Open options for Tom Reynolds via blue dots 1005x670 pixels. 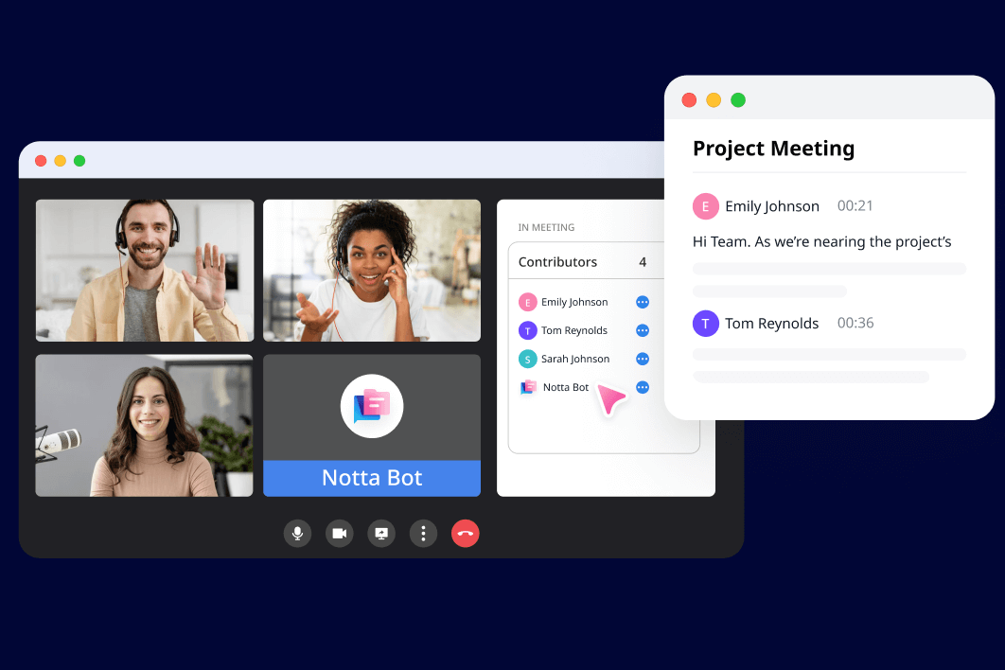click(643, 329)
